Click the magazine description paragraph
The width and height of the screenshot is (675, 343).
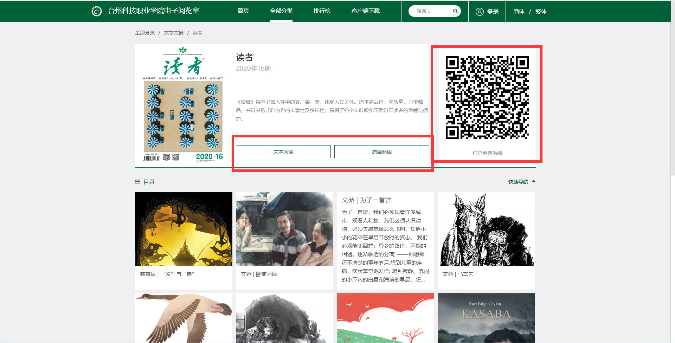(332, 110)
